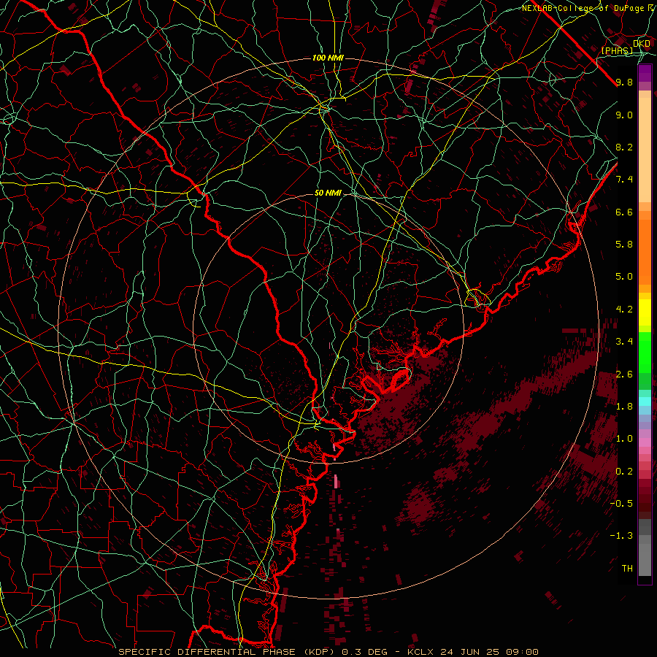This screenshot has height=657, width=657.
Task: Click the 5.0 scale value
Action: [624, 277]
